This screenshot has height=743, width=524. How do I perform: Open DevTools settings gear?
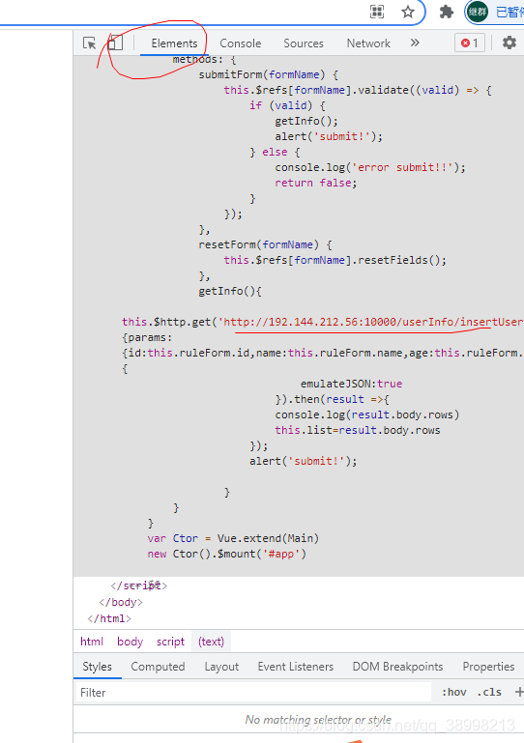509,43
